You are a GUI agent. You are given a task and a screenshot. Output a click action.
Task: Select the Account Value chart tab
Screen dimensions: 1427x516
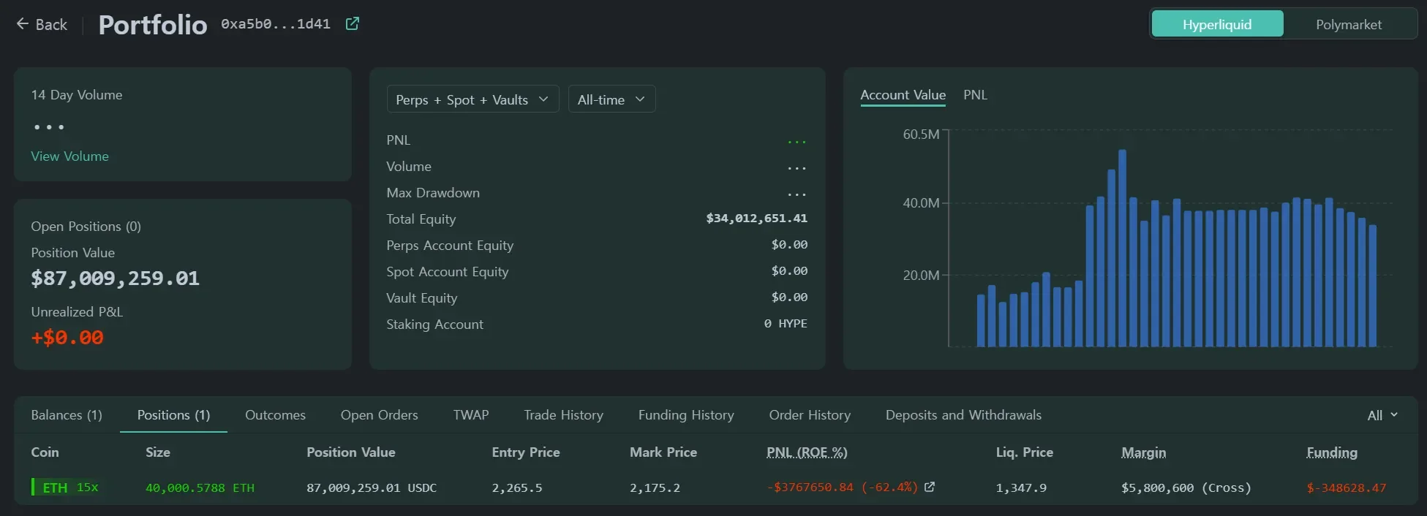coord(903,95)
